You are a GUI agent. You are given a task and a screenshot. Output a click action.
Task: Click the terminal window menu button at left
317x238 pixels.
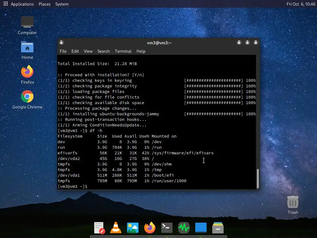pyautogui.click(x=62, y=42)
